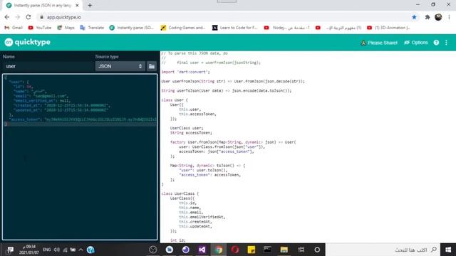Open the Gmail bookmark
456x256 pixels.
(14, 28)
